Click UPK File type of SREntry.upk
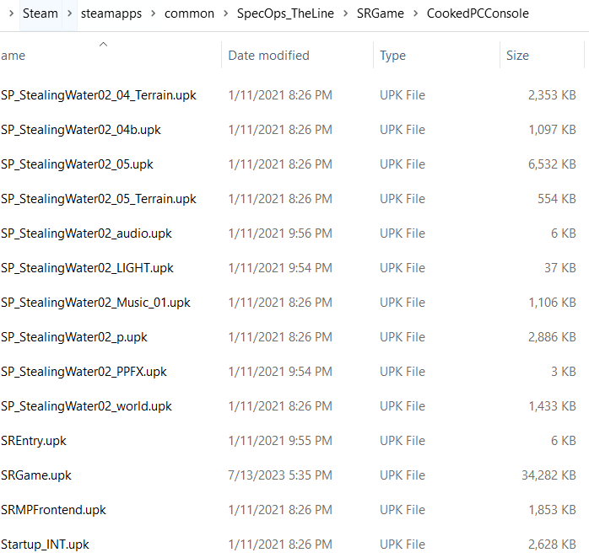The height and width of the screenshot is (558, 589). point(403,441)
